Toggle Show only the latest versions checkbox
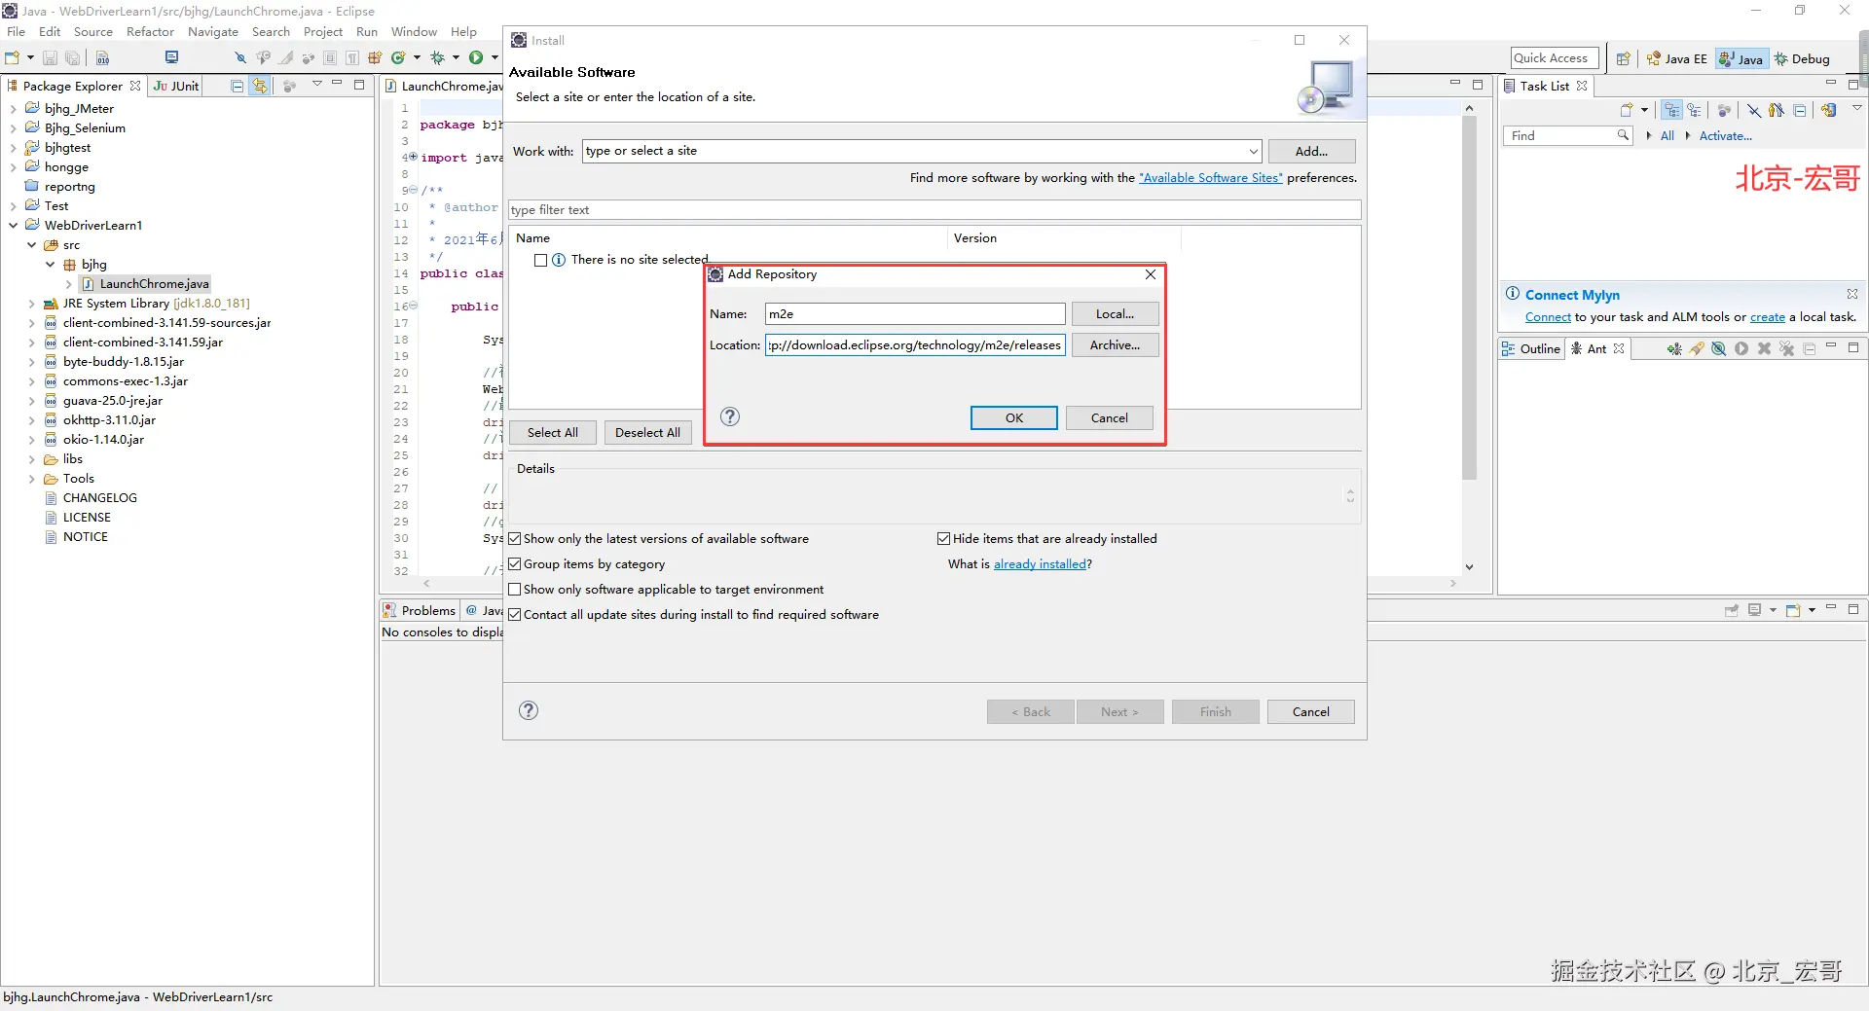1869x1011 pixels. click(x=515, y=539)
